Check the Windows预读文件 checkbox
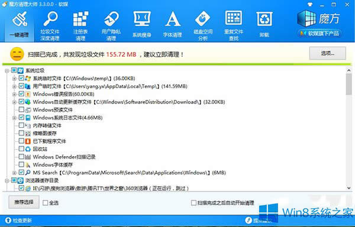 (x=21, y=109)
